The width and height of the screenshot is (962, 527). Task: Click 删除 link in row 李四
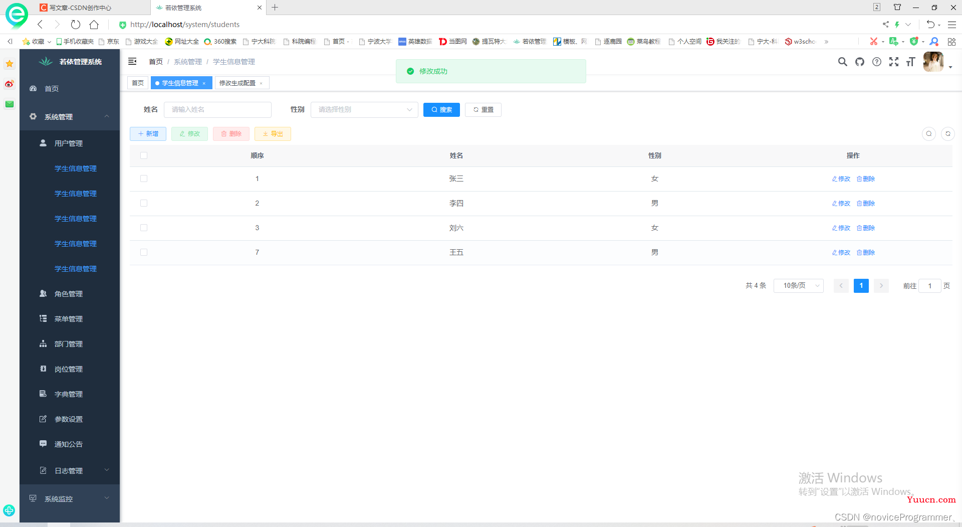tap(866, 203)
